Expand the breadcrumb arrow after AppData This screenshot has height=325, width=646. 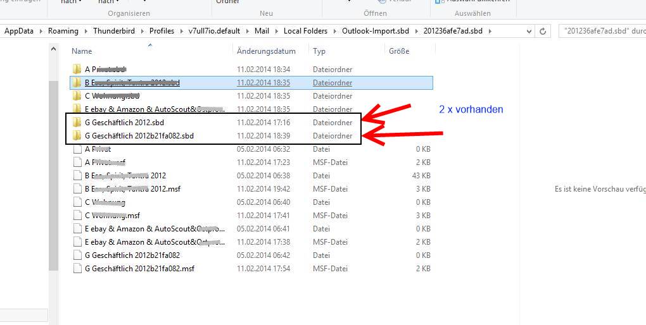point(41,31)
